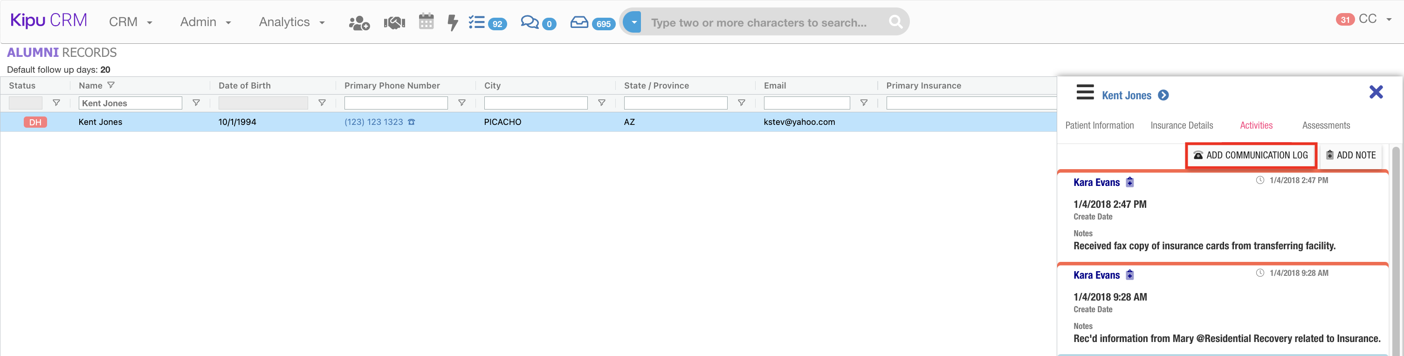
Task: Toggle the City column filter funnel
Action: pos(602,103)
